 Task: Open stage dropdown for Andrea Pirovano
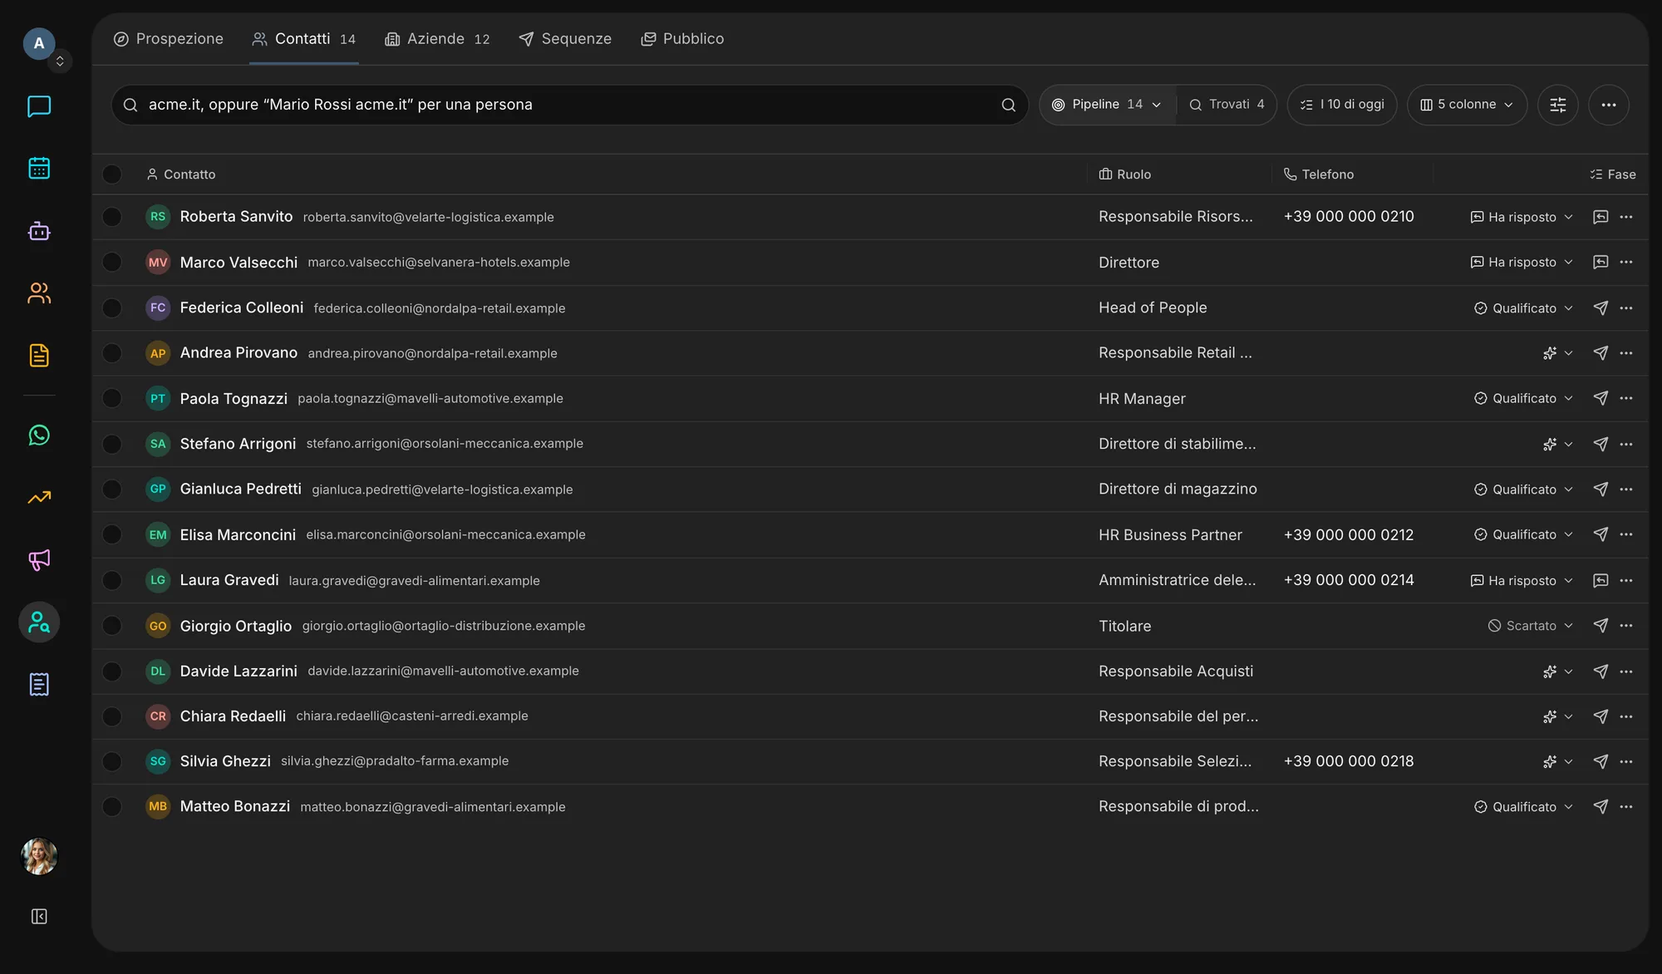1557,353
